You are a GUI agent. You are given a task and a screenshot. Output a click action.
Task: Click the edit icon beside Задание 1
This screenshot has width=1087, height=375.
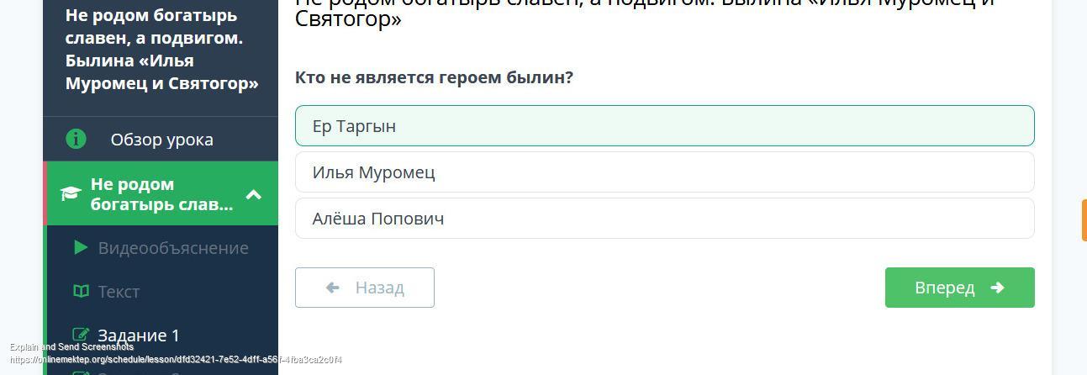tap(81, 335)
